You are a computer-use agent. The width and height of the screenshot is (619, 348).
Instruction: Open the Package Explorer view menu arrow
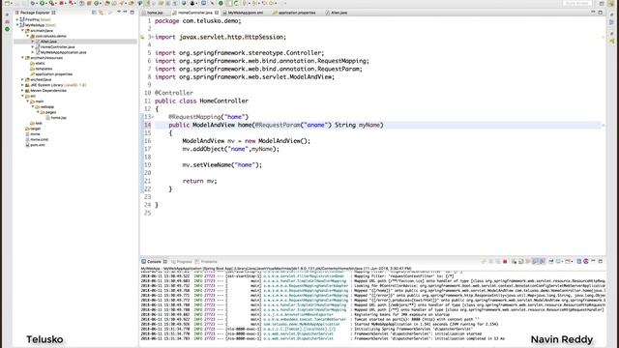118,13
